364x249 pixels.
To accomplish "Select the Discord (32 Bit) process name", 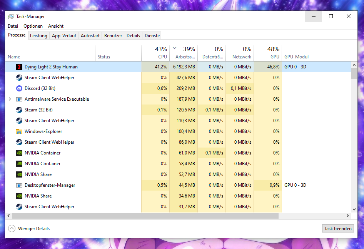I will coord(40,88).
